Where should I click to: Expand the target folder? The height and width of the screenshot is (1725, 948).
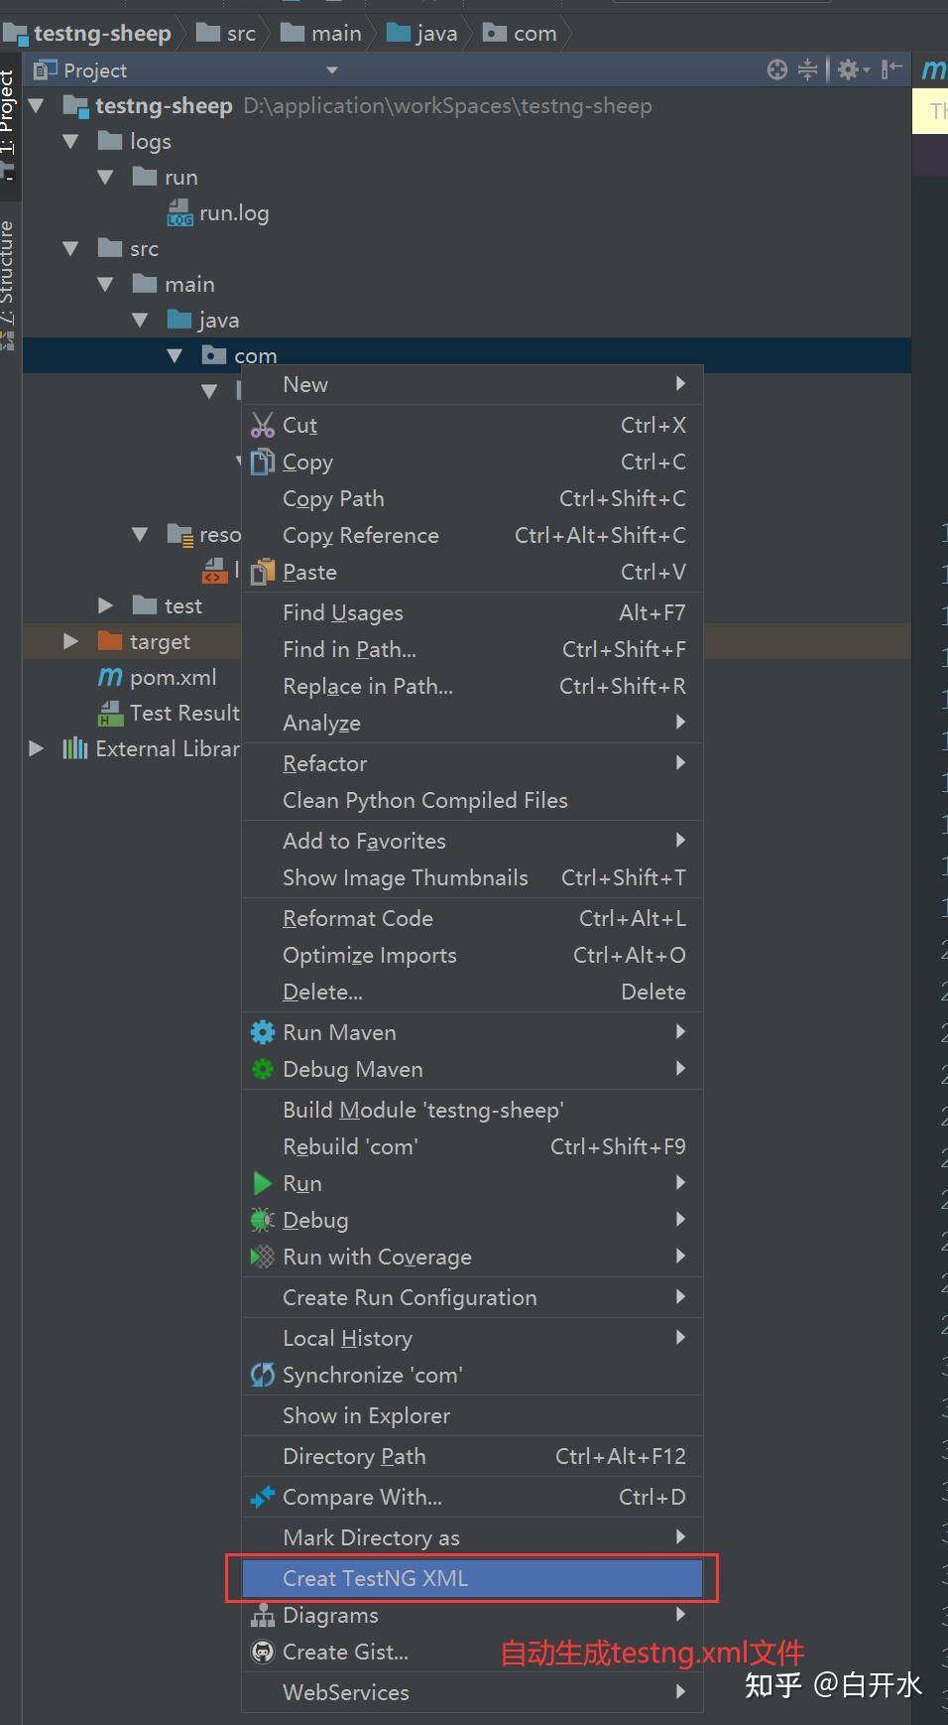[x=70, y=640]
